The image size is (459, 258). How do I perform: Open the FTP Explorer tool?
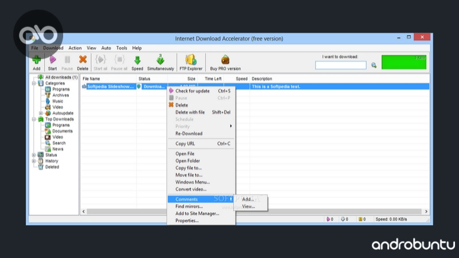(x=191, y=62)
